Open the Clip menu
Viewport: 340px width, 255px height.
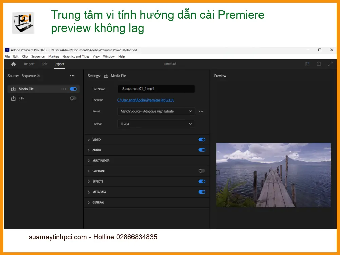tap(25, 56)
